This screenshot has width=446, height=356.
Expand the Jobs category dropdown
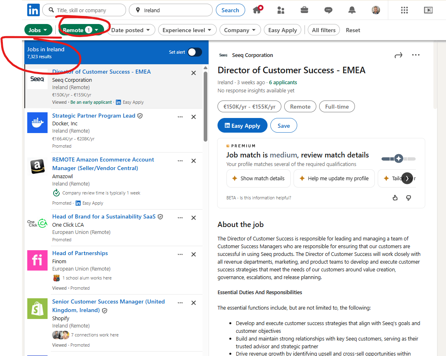pyautogui.click(x=38, y=30)
